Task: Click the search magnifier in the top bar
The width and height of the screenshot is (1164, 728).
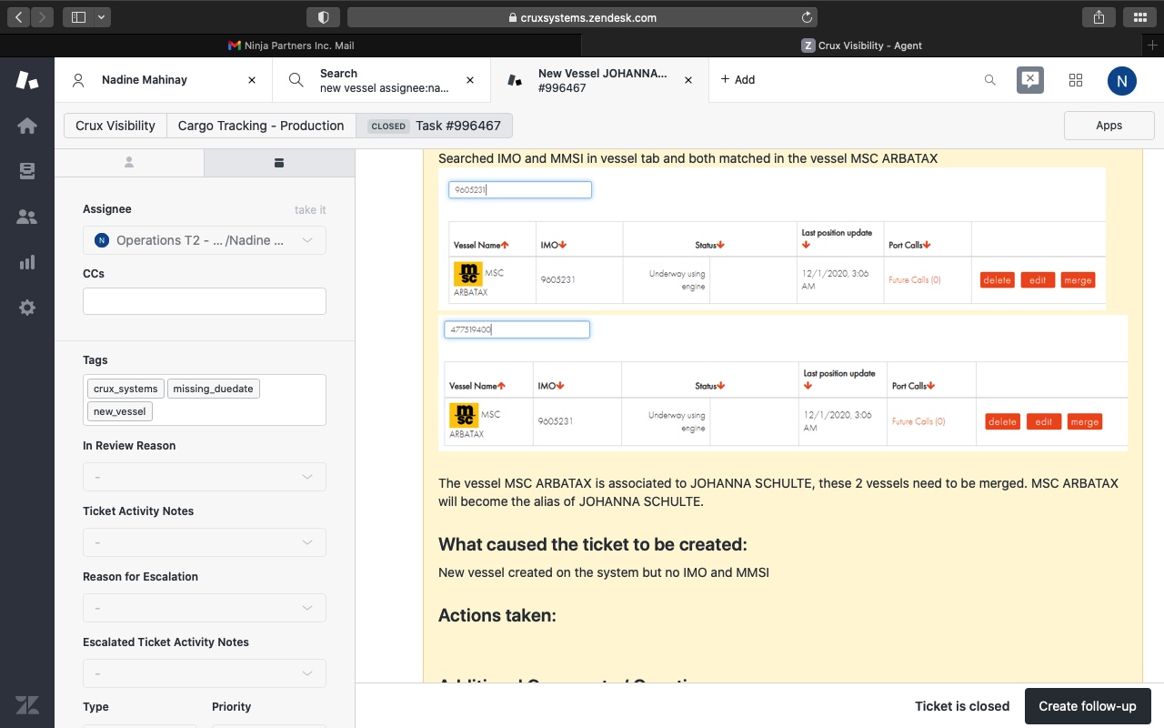Action: 990,80
